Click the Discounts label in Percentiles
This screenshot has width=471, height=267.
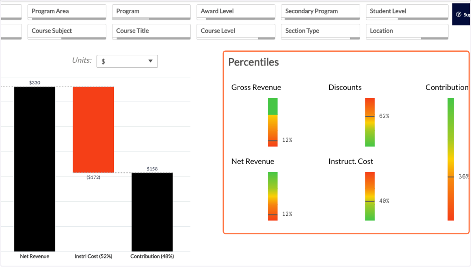(345, 87)
